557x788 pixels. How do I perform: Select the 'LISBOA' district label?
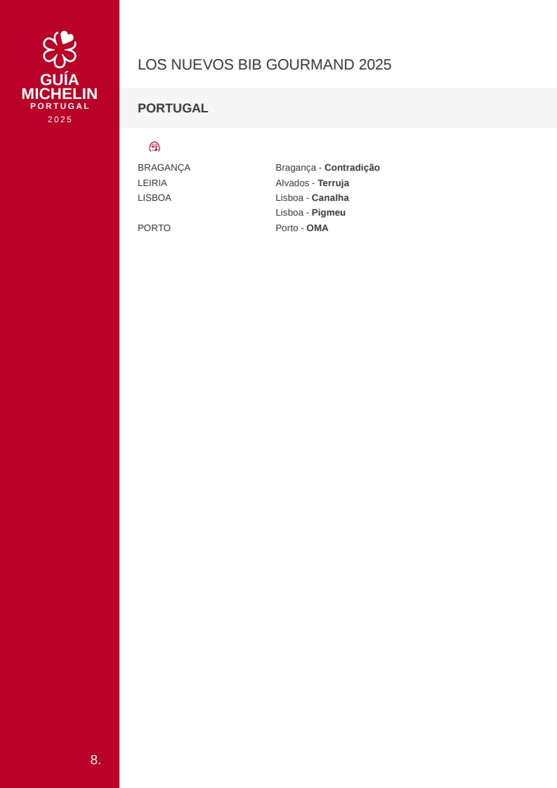155,198
